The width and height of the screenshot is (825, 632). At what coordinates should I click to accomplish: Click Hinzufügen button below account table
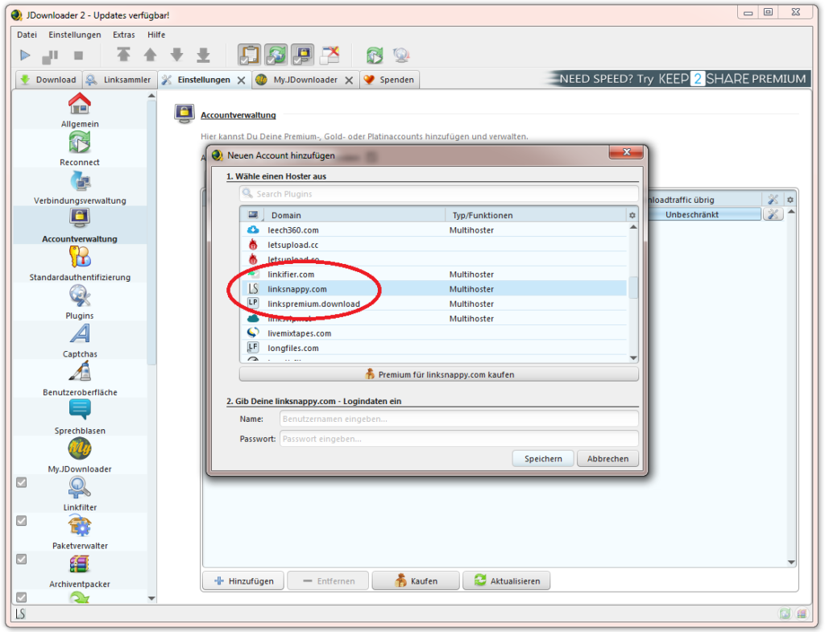pos(243,581)
